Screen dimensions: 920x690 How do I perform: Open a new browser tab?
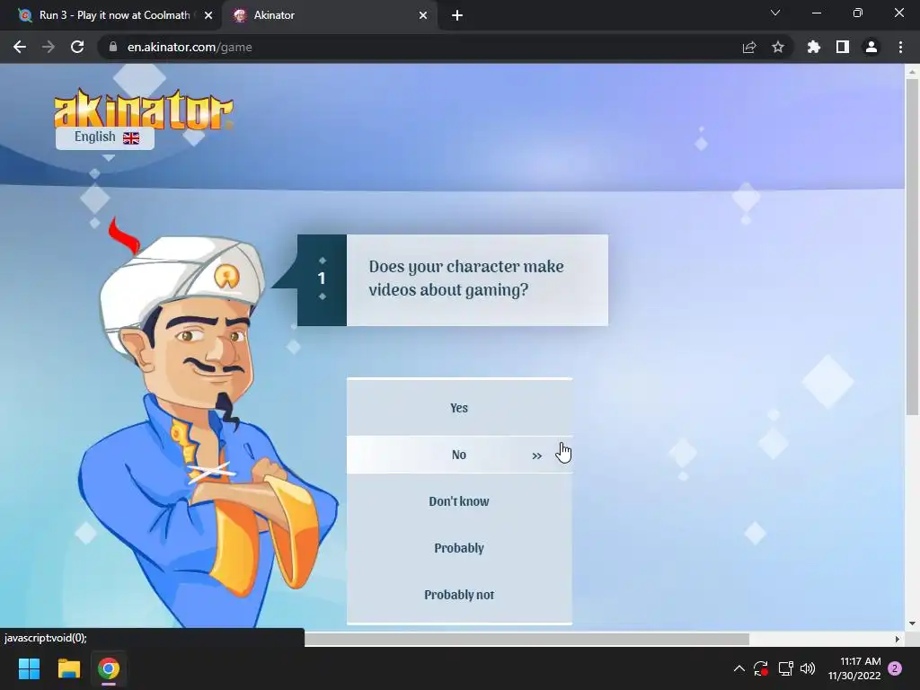point(457,15)
